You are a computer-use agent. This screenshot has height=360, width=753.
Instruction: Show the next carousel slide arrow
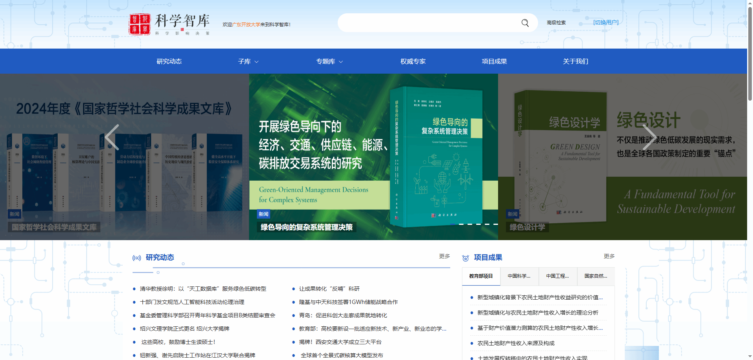pyautogui.click(x=649, y=137)
